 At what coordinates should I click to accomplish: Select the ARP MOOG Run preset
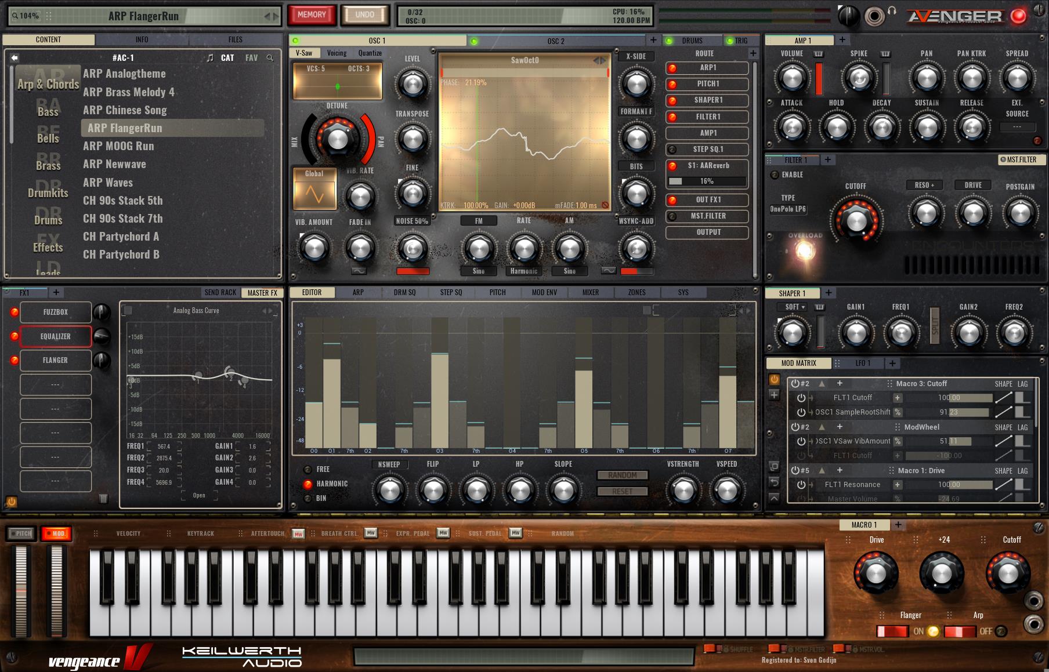click(118, 146)
